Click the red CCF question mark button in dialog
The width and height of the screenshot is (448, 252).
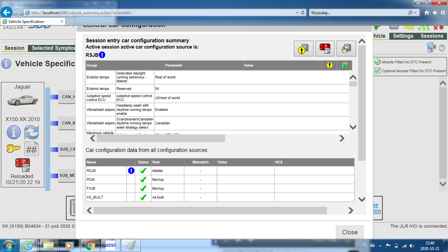pos(325,49)
